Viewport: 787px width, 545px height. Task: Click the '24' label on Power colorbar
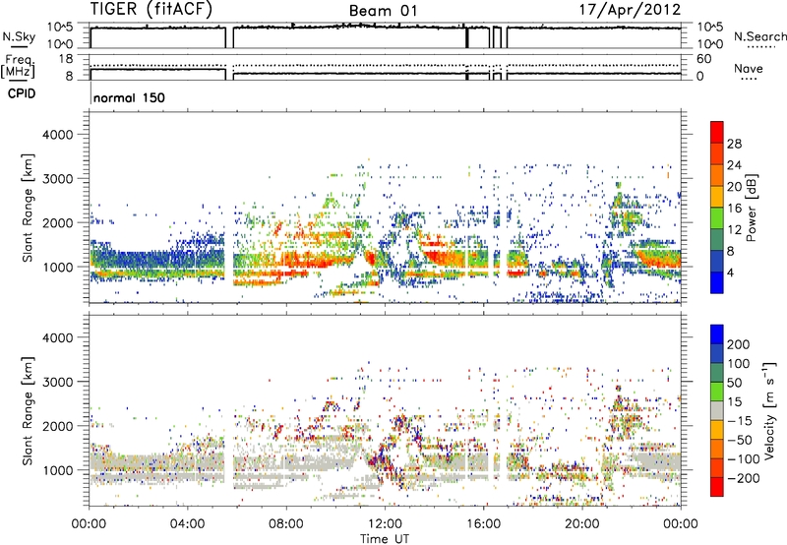pyautogui.click(x=734, y=165)
